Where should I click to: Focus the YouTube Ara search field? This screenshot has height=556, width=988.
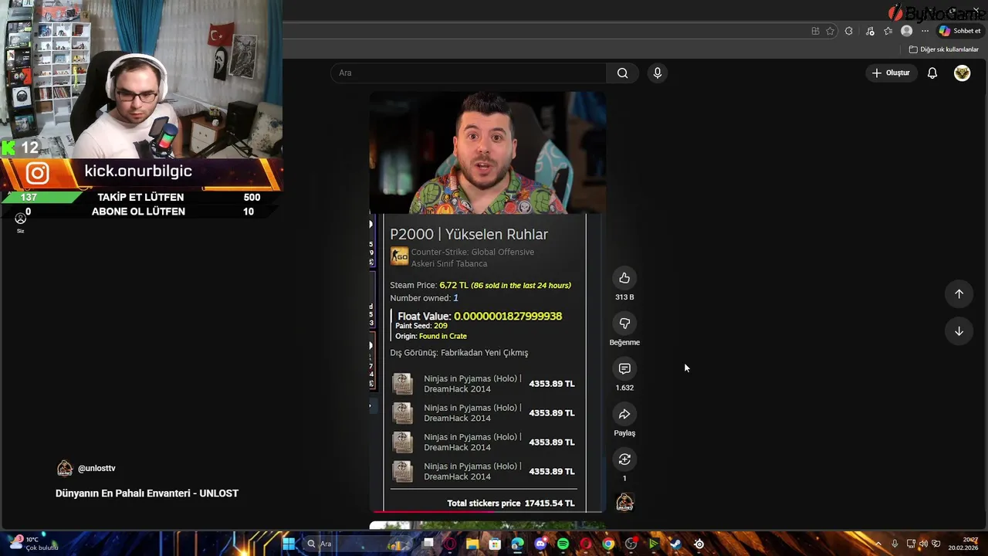(469, 73)
